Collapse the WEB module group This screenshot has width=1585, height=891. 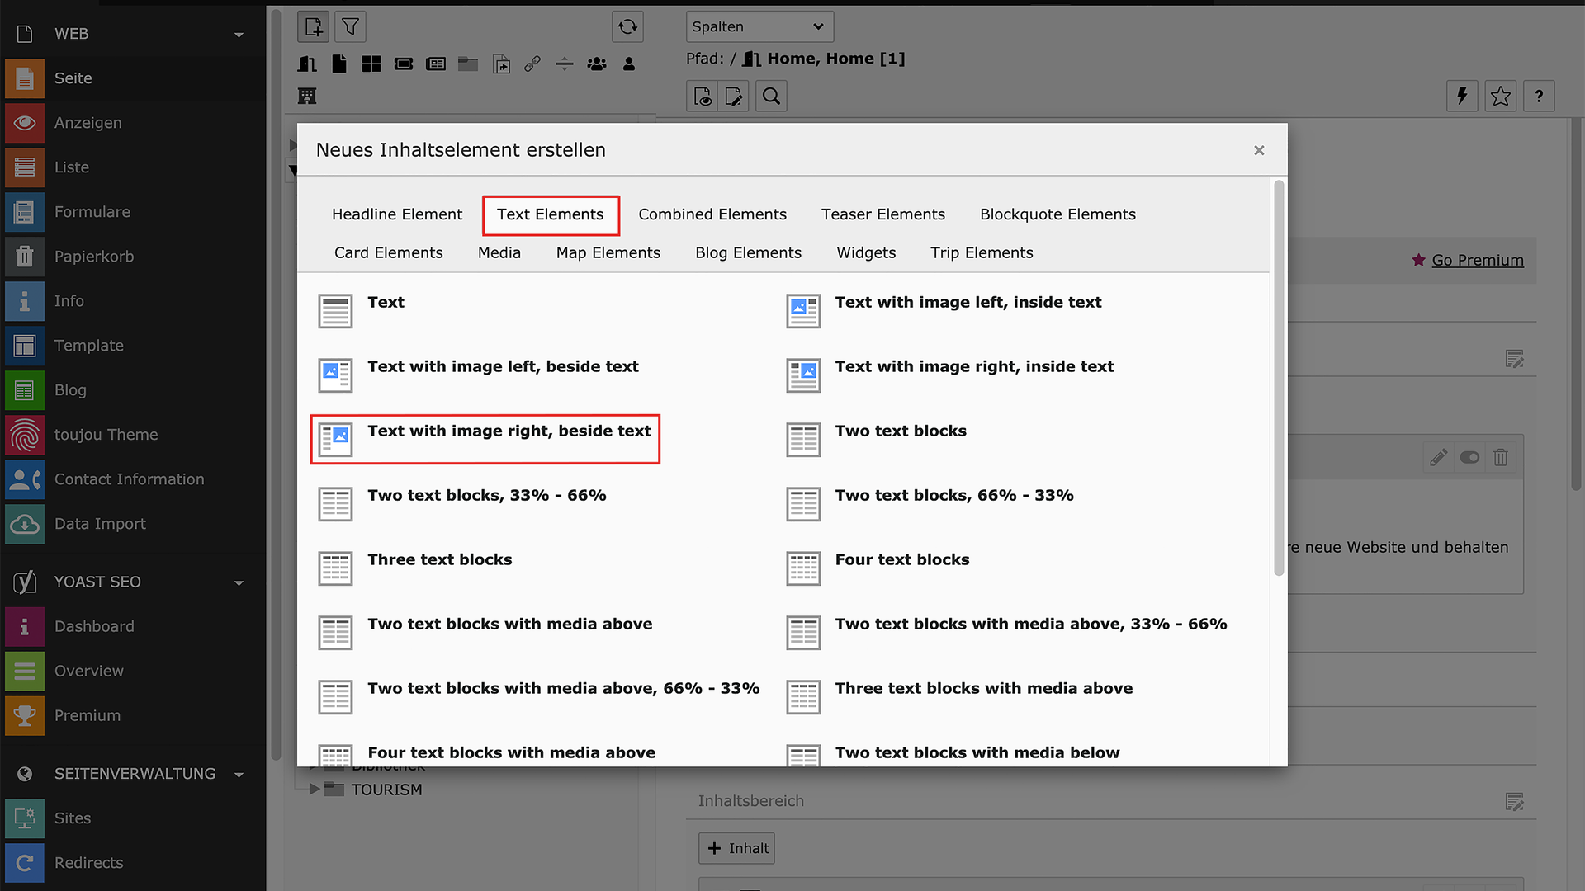click(x=239, y=35)
